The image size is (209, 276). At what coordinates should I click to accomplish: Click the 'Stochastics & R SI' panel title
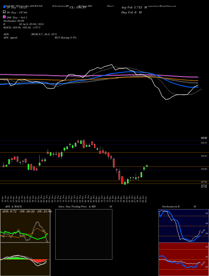pyautogui.click(x=179, y=207)
